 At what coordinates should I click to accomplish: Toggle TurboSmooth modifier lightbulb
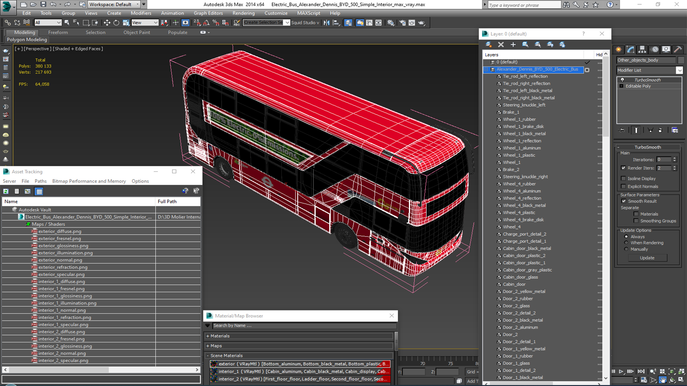(622, 80)
